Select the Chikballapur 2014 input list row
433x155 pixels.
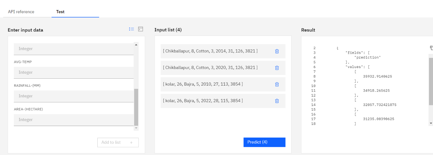point(223,51)
